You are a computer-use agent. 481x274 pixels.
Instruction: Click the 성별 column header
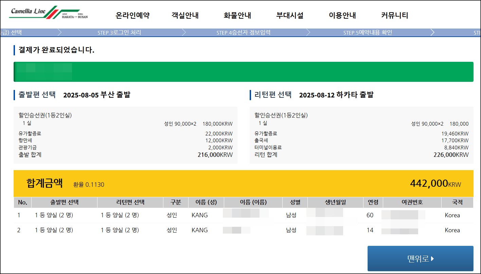pos(295,202)
